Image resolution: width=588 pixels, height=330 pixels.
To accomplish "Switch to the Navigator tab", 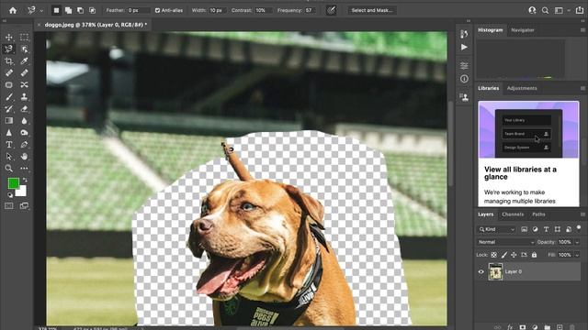I will point(523,30).
